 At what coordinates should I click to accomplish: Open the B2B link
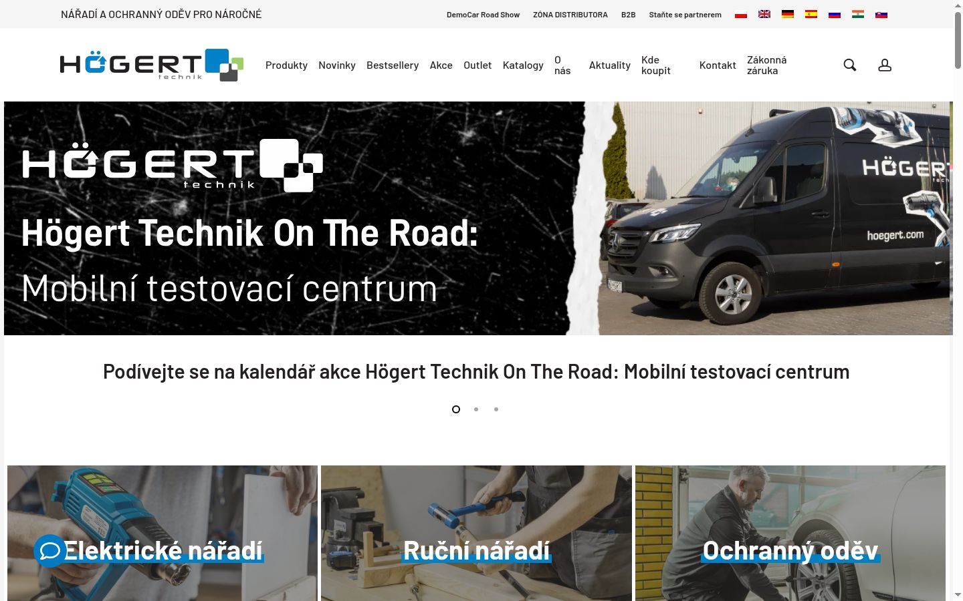[629, 15]
